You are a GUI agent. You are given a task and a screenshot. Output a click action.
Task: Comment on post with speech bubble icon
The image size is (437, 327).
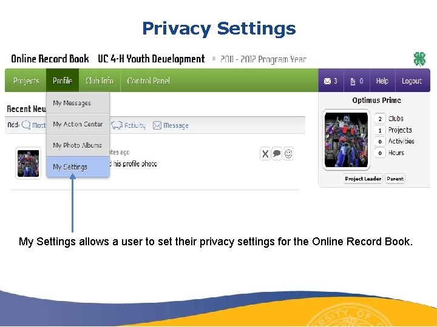tap(277, 154)
